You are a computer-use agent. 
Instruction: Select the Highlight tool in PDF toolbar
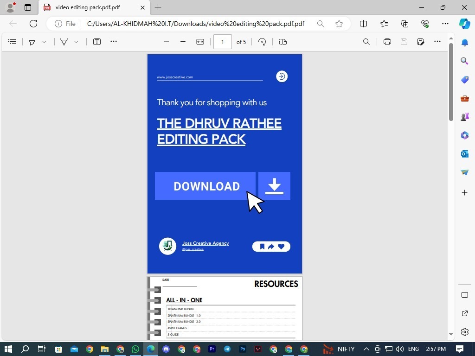(32, 42)
